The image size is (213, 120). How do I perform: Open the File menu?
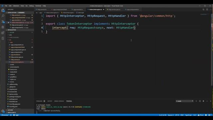[6, 6]
